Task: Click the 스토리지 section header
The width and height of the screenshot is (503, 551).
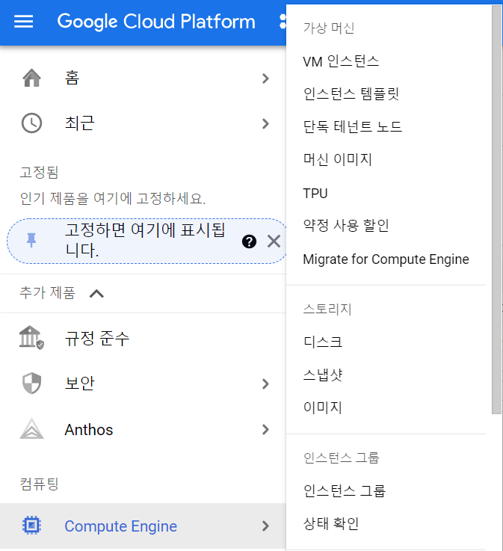Action: coord(327,310)
